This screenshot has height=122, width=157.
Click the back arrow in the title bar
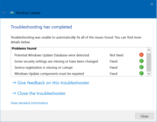pos(4,13)
